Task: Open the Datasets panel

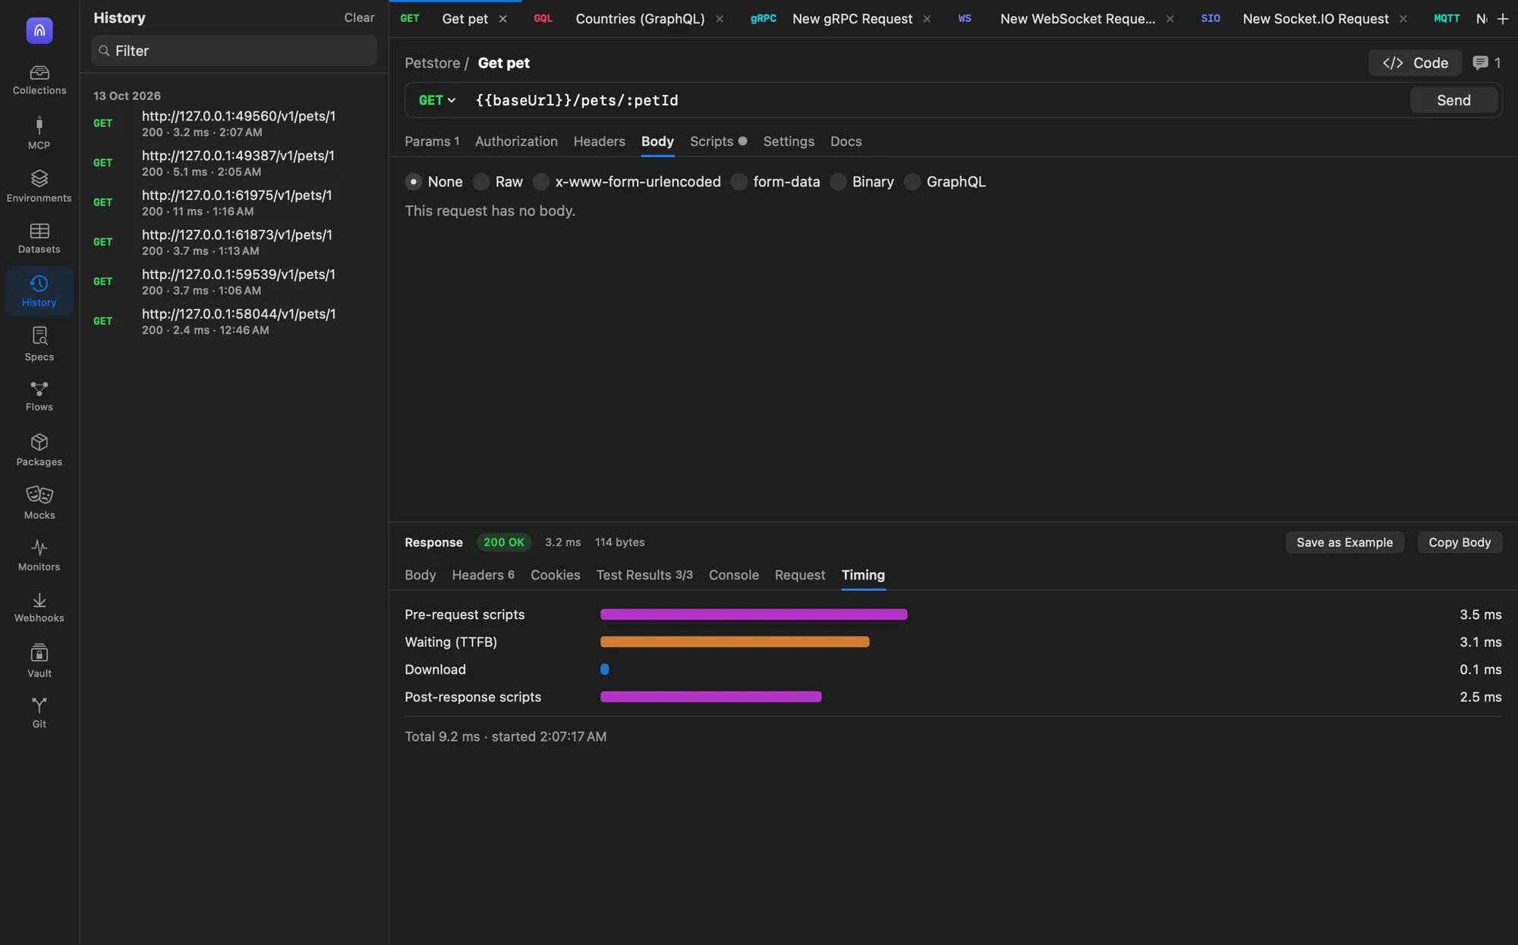Action: pos(39,238)
